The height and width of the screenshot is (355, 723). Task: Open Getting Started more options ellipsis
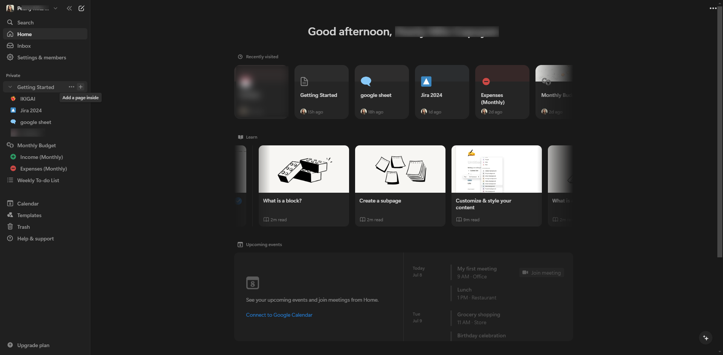tap(72, 87)
